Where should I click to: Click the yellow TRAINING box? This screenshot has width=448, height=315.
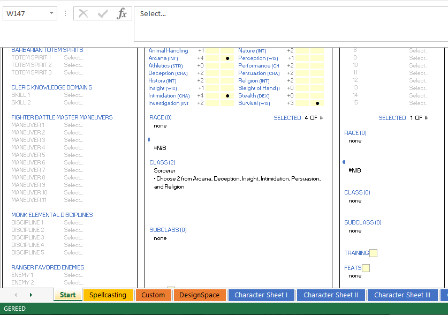373,253
